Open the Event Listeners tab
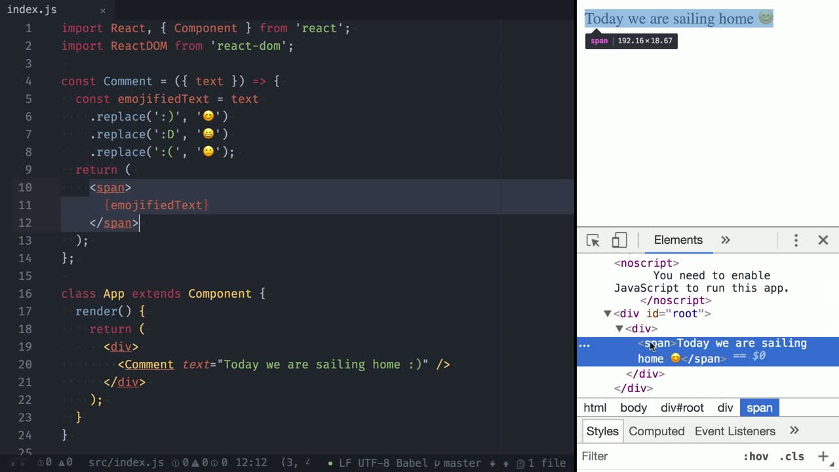839x472 pixels. coord(735,431)
